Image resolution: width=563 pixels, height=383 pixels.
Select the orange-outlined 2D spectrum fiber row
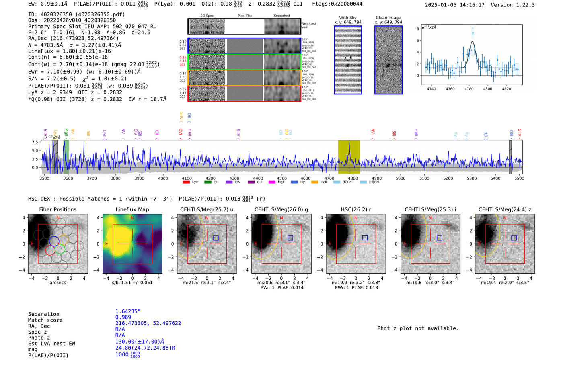coord(244,78)
